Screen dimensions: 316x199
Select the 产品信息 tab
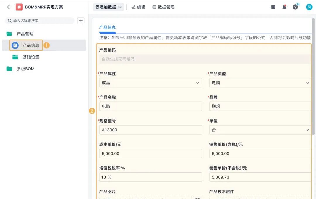[x=107, y=28]
